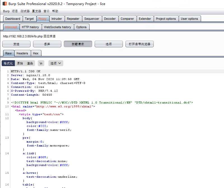Select the 渲染 (Render) view mode
This screenshot has height=188, width=224.
click(x=30, y=63)
